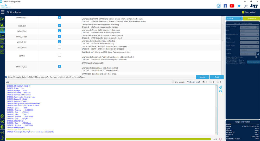The height and width of the screenshot is (141, 260).
Task: Open the ST community network icon
Action: (x=246, y=6)
